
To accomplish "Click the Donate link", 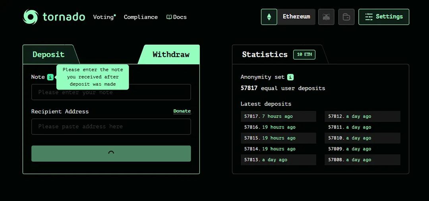I will pos(182,111).
